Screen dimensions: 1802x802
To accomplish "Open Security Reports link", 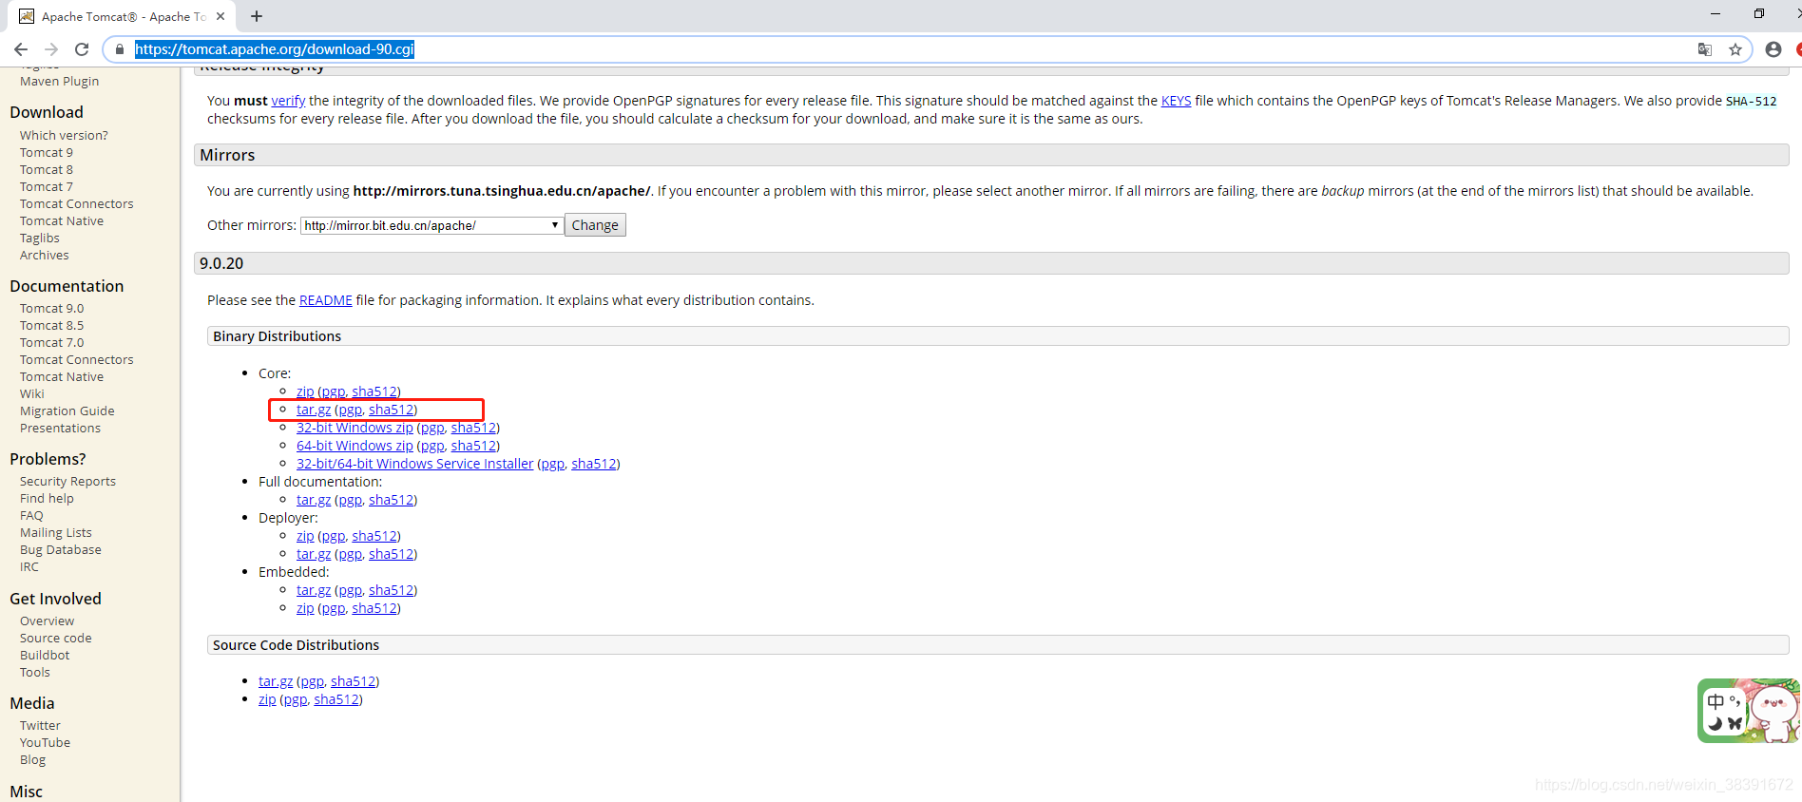I will coord(67,482).
